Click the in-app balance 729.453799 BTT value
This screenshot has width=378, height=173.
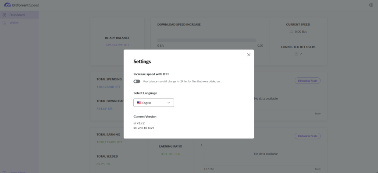point(117,45)
